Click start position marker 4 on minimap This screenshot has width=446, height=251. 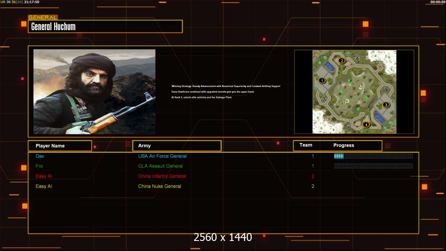366,124
